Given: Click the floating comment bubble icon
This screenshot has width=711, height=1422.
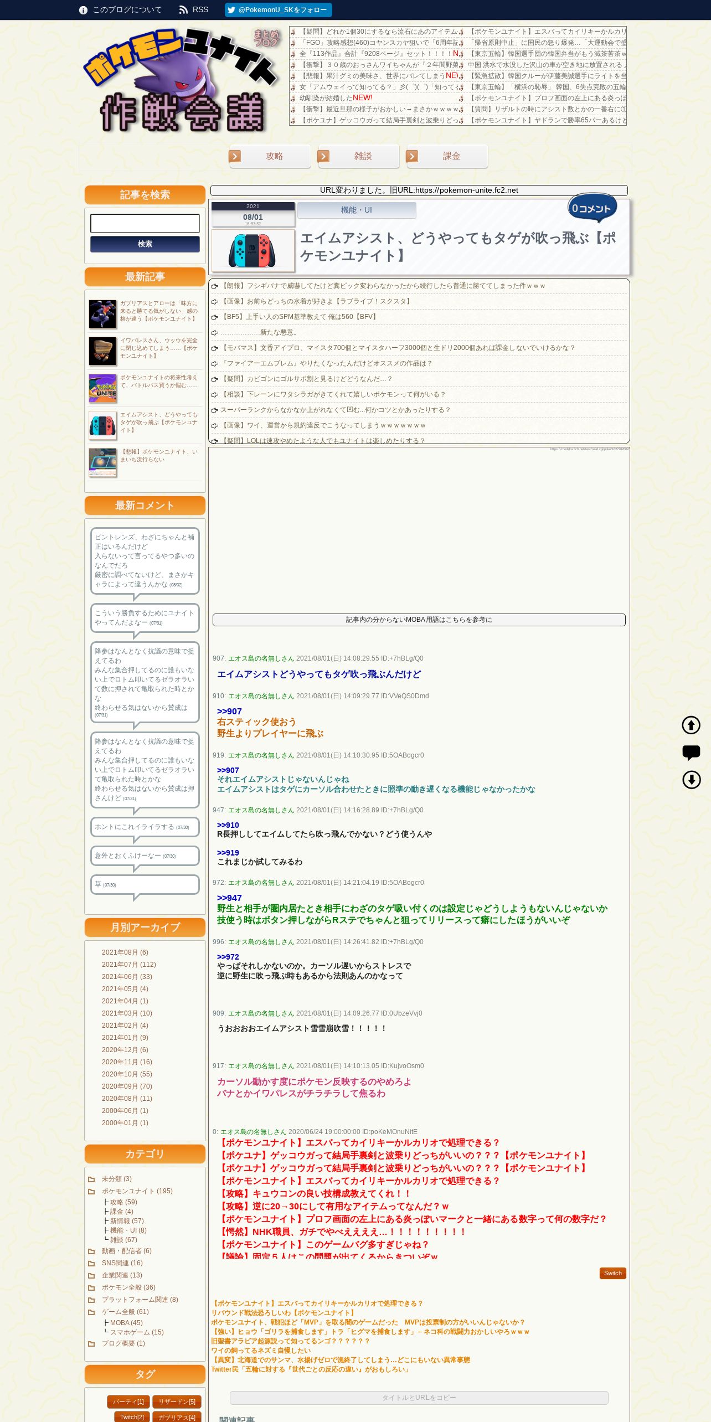Looking at the screenshot, I should [x=691, y=752].
